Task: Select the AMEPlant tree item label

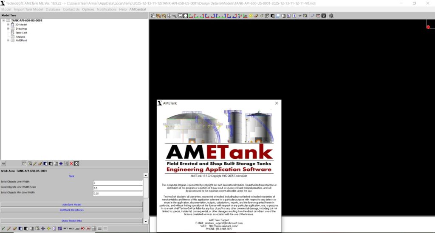Action: [21, 40]
